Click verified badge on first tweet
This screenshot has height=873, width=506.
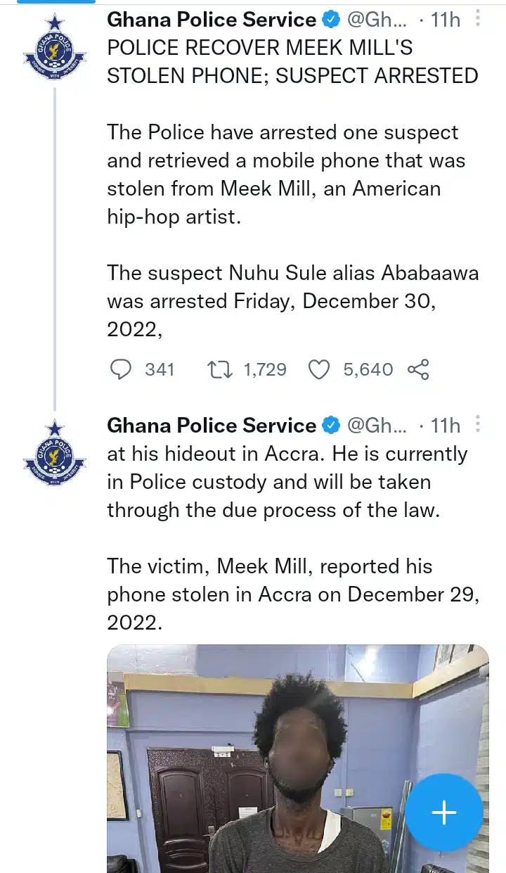(331, 20)
